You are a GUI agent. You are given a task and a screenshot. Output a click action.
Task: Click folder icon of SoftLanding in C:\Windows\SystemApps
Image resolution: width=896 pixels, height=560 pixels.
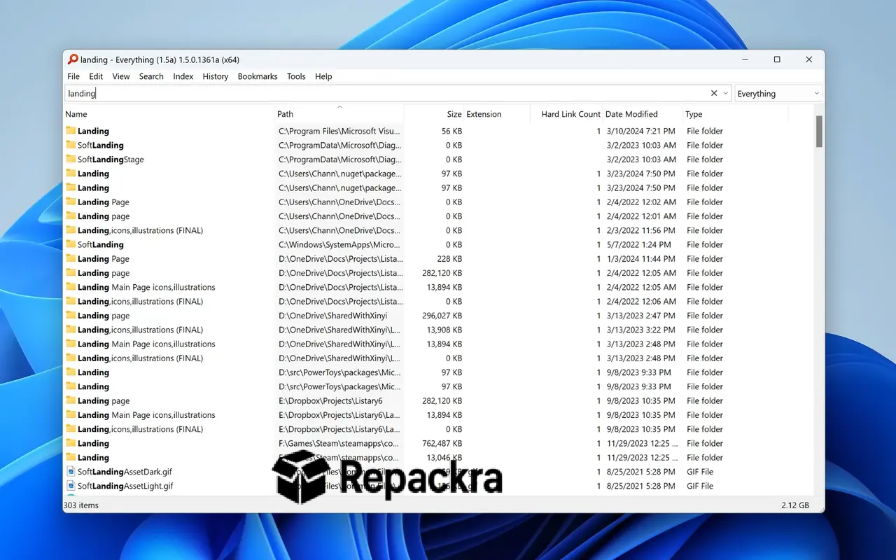[x=71, y=244]
